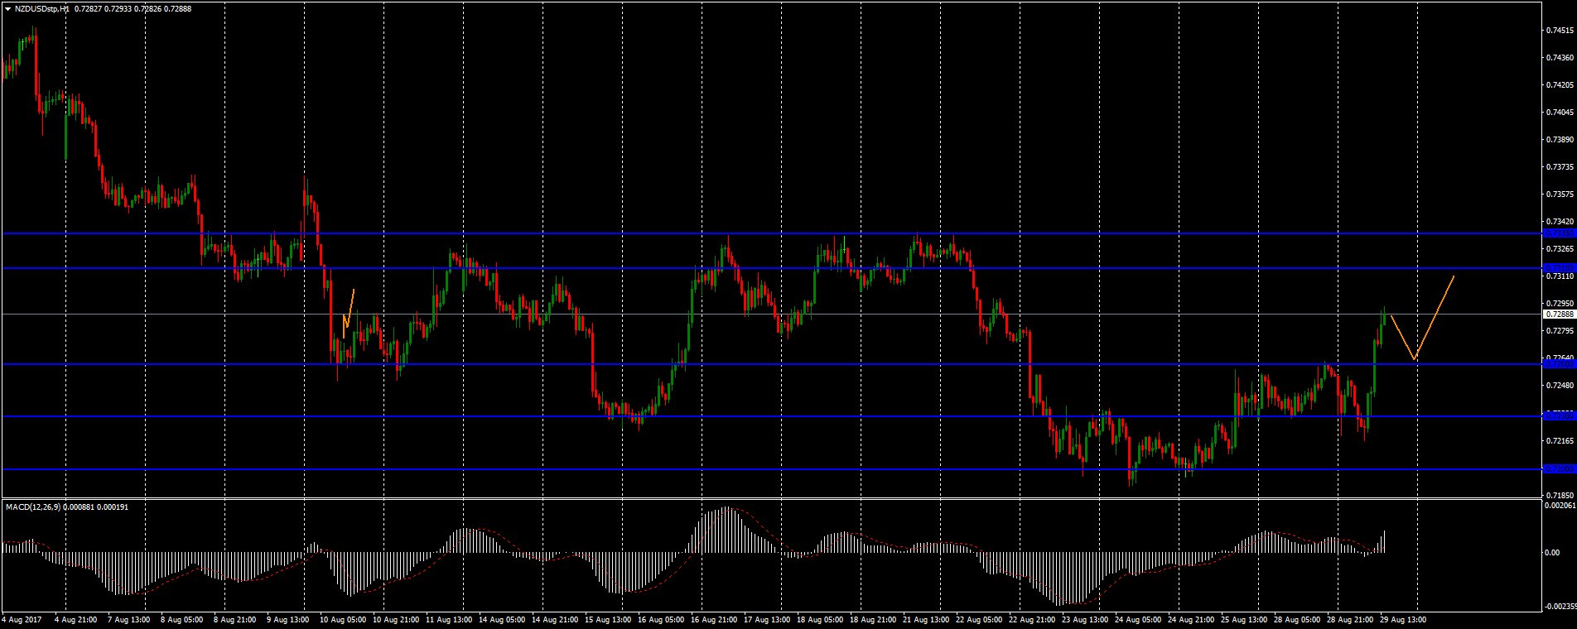The height and width of the screenshot is (629, 1577).
Task: Click price scale value 0.71850
Action: [1560, 495]
